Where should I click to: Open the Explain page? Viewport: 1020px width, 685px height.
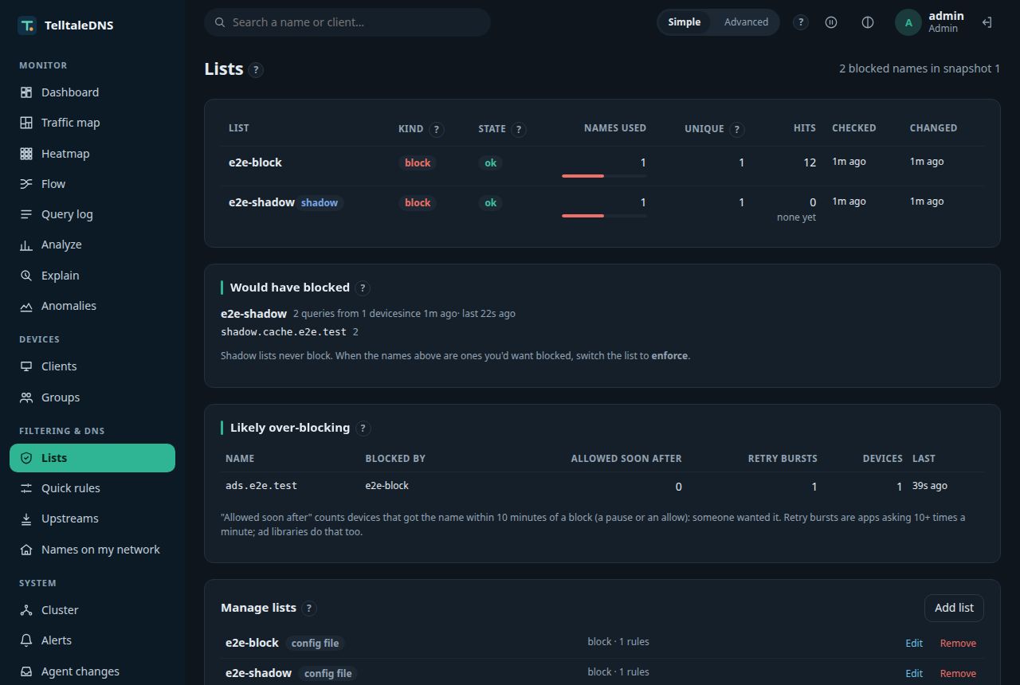click(x=92, y=276)
